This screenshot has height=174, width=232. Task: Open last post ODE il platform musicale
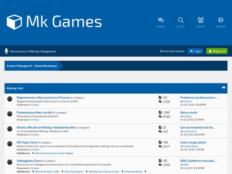tap(198, 161)
